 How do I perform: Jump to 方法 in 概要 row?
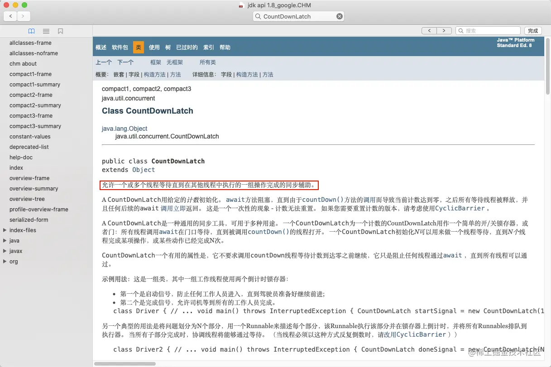(x=176, y=75)
